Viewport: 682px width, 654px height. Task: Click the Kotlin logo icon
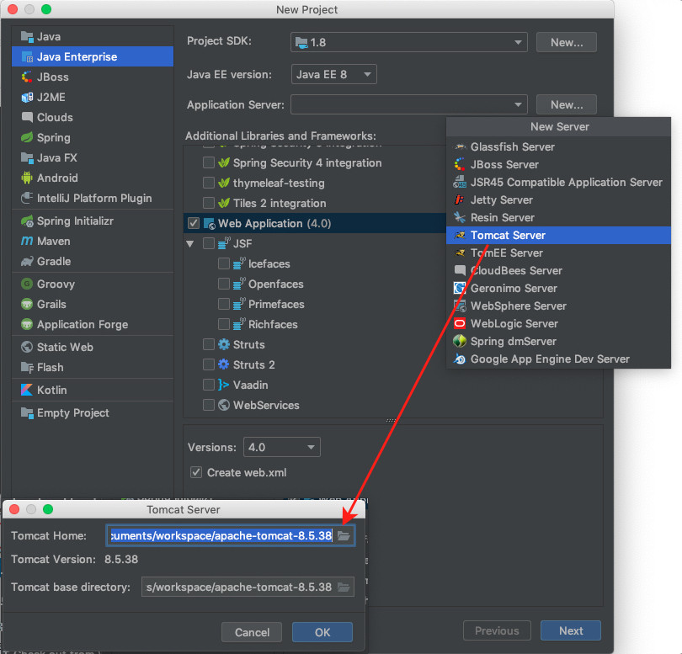point(27,391)
